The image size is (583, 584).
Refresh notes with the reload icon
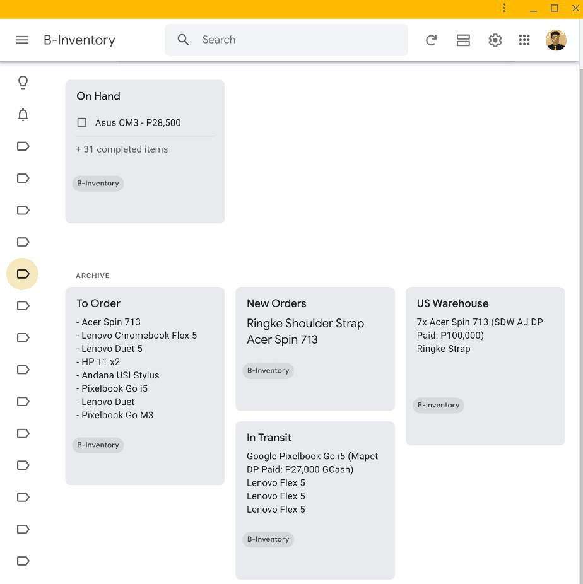coord(431,40)
